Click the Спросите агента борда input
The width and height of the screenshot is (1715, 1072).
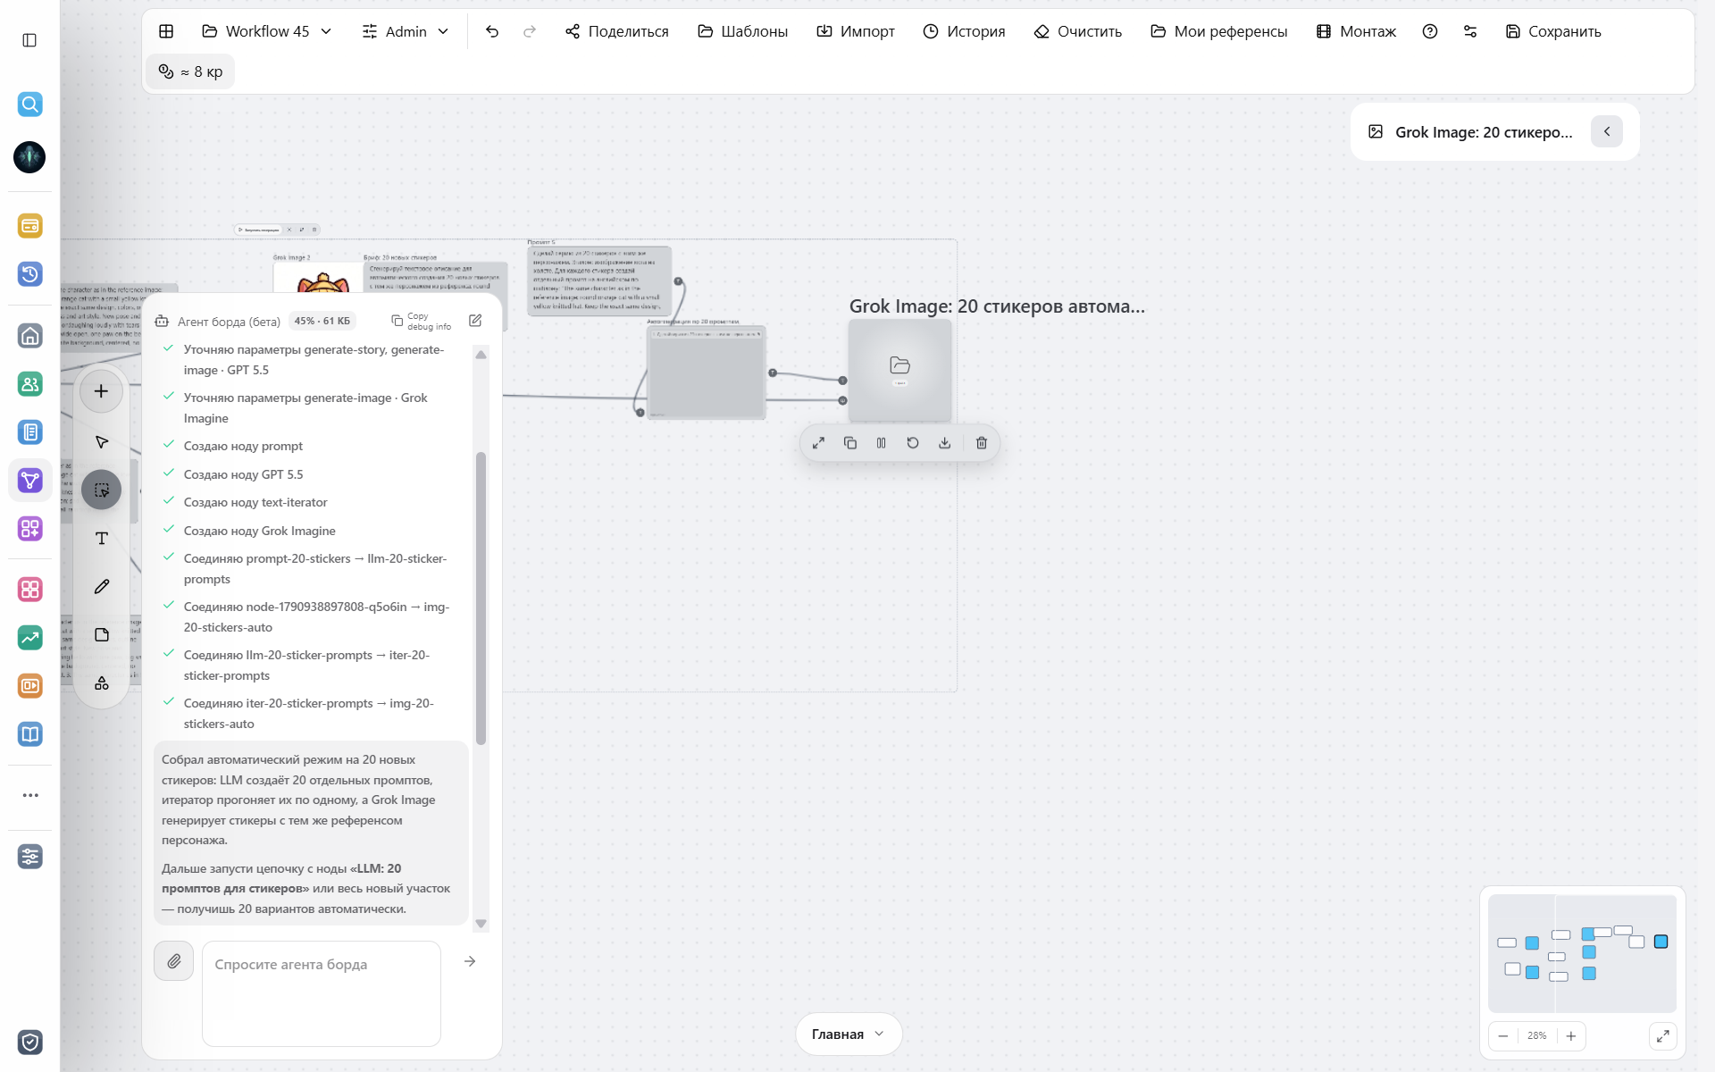point(322,993)
